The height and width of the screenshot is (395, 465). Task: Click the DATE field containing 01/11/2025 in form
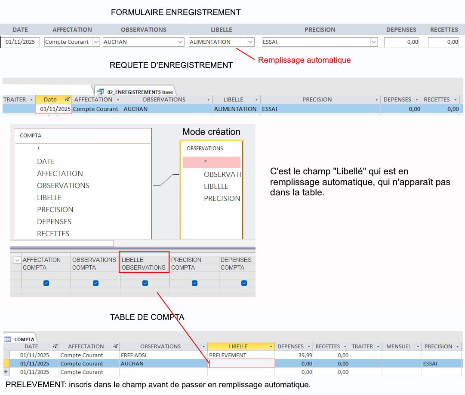(21, 42)
